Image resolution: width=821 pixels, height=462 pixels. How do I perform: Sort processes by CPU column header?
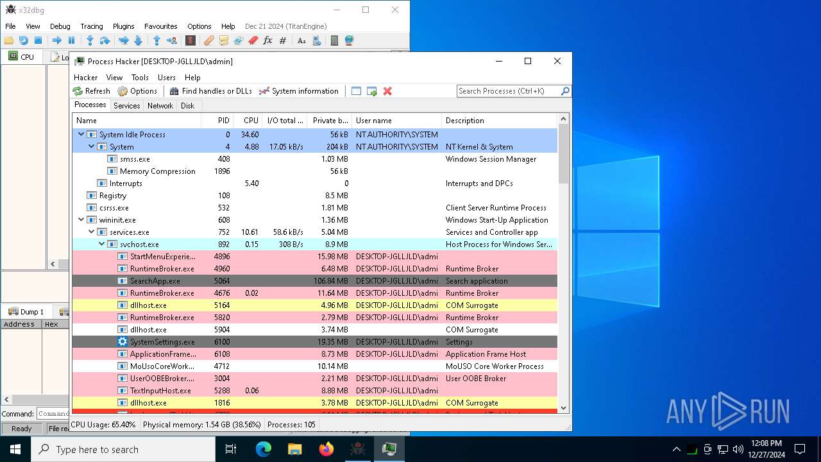[247, 121]
